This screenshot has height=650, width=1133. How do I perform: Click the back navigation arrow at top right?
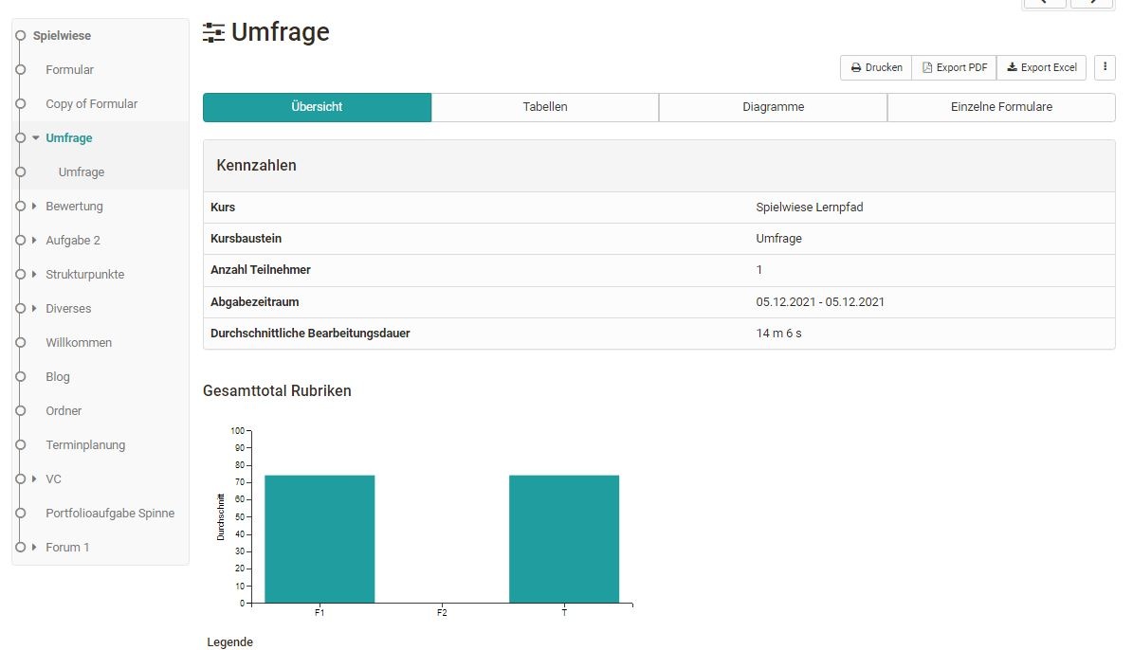pos(1044,4)
